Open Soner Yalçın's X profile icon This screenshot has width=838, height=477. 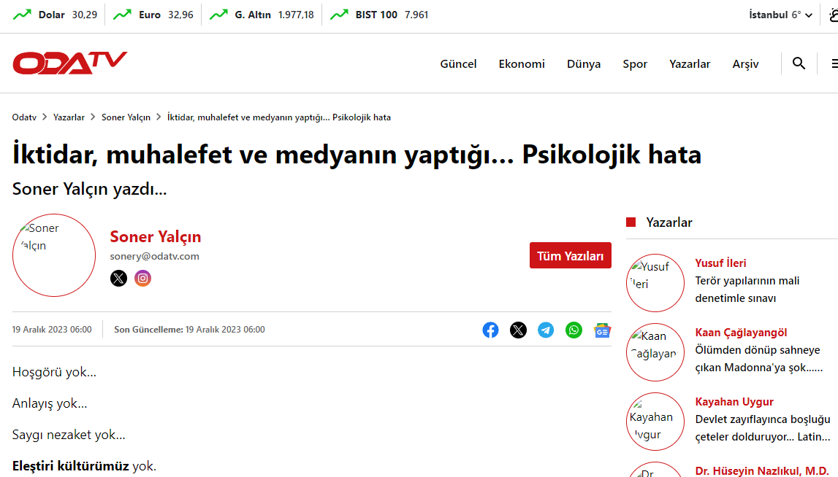pos(118,278)
